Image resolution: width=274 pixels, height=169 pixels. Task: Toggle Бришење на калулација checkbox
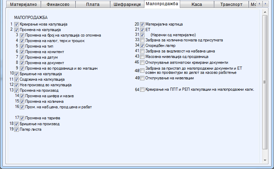[x=17, y=74]
